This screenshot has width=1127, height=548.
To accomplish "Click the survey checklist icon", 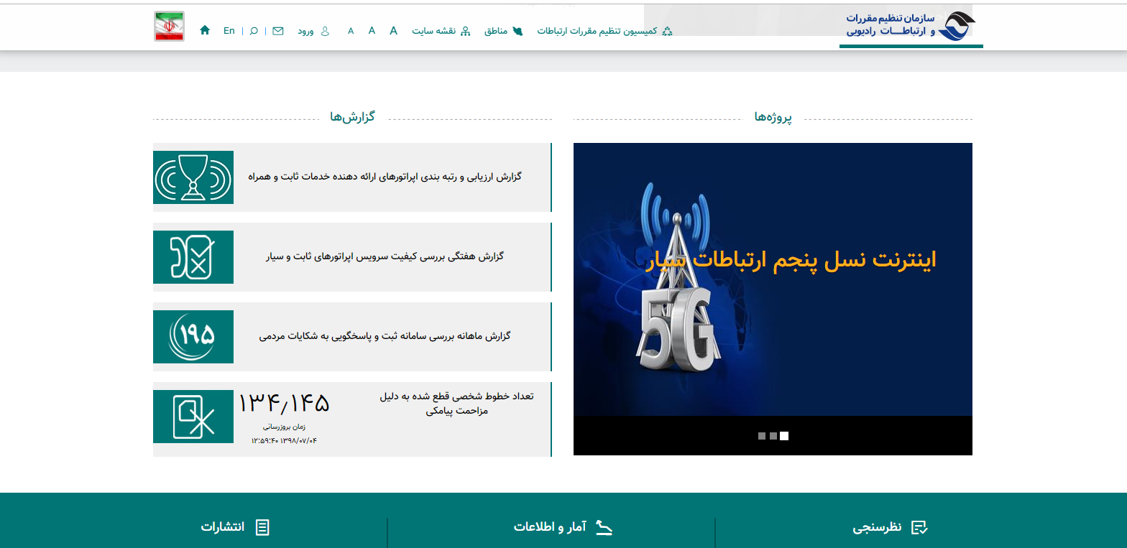I will 919,528.
